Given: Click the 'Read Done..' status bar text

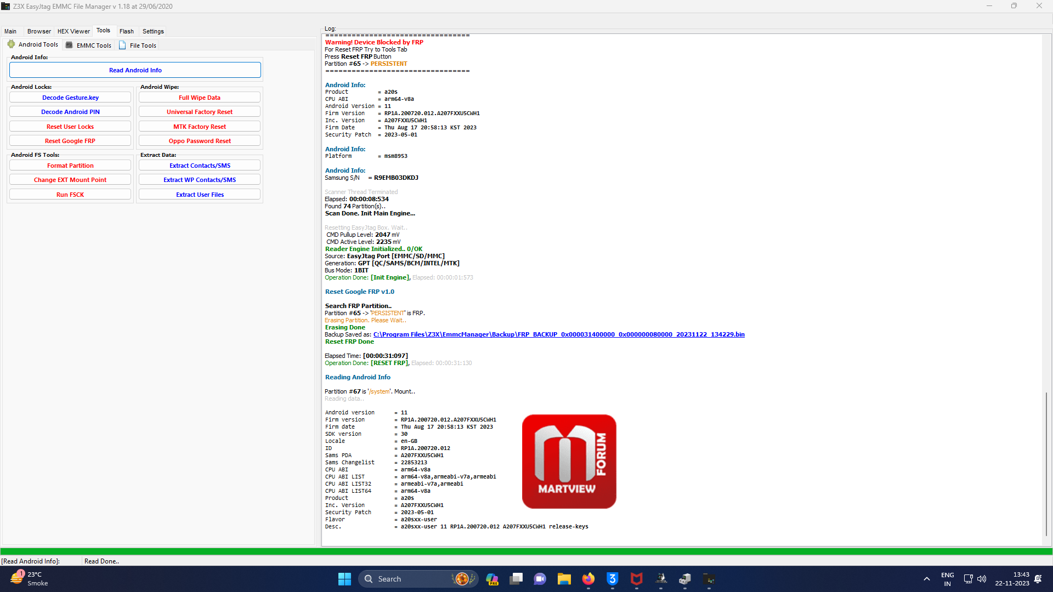Looking at the screenshot, I should 101,561.
